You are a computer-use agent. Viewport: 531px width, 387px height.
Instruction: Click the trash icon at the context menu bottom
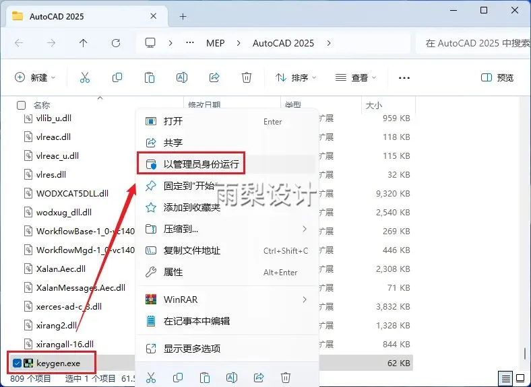pos(286,377)
